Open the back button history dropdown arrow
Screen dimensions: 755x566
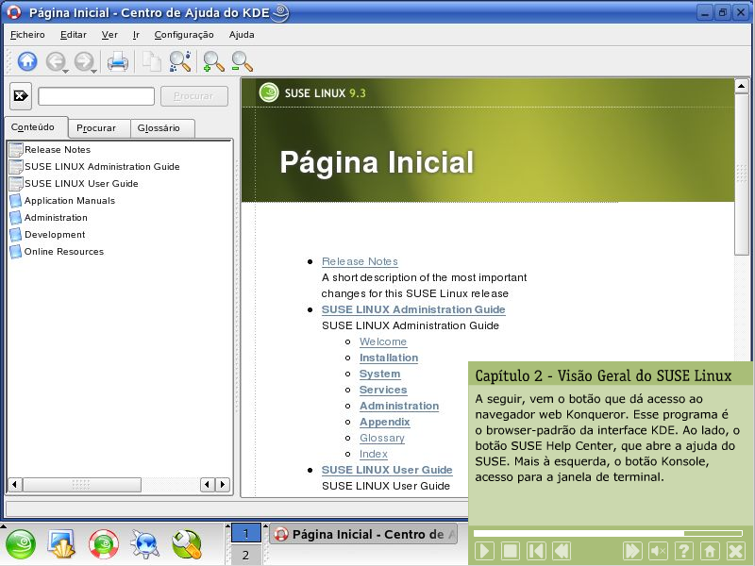[x=65, y=71]
